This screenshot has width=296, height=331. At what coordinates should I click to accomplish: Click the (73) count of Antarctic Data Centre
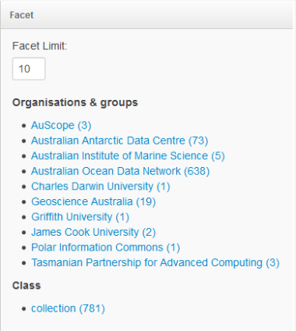point(198,141)
